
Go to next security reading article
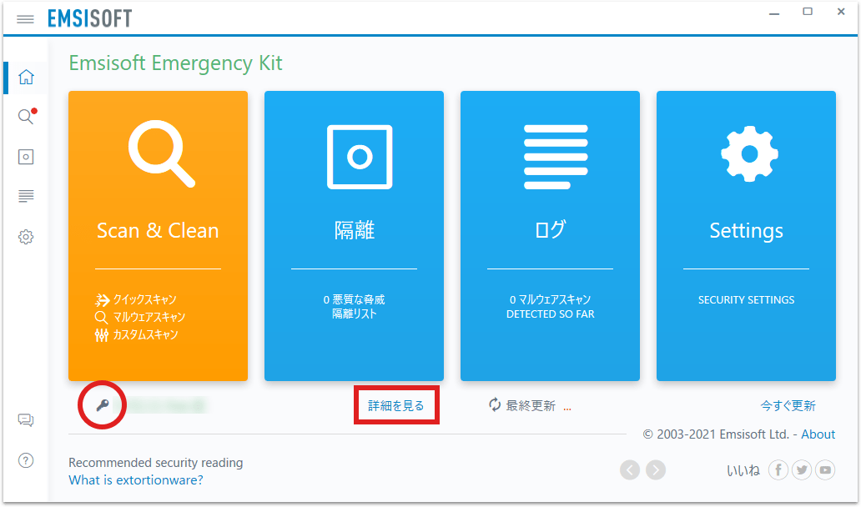(656, 470)
